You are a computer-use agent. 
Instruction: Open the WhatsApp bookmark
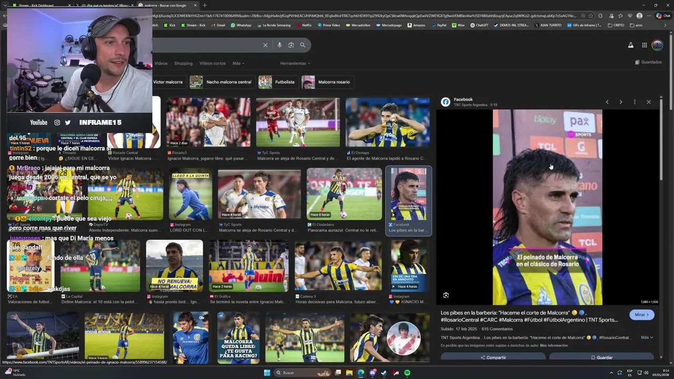tap(241, 25)
